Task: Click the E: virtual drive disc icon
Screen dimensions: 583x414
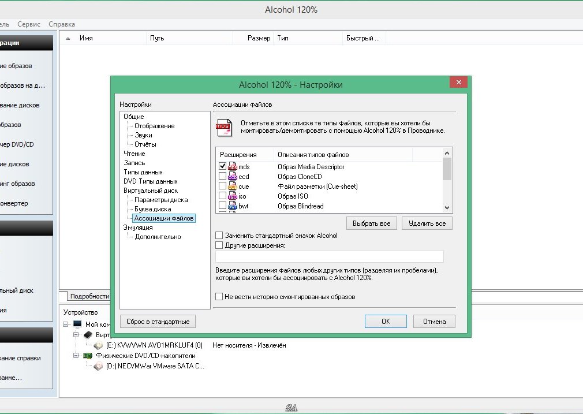Action: tap(98, 345)
